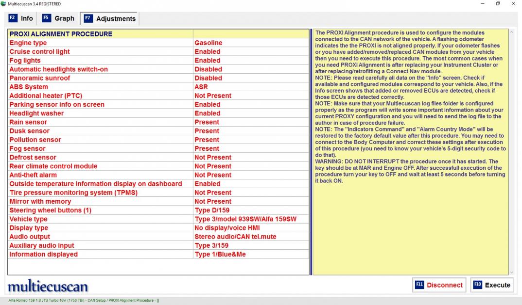This screenshot has width=522, height=305.
Task: Select the Adjustments tab
Action: 110,18
